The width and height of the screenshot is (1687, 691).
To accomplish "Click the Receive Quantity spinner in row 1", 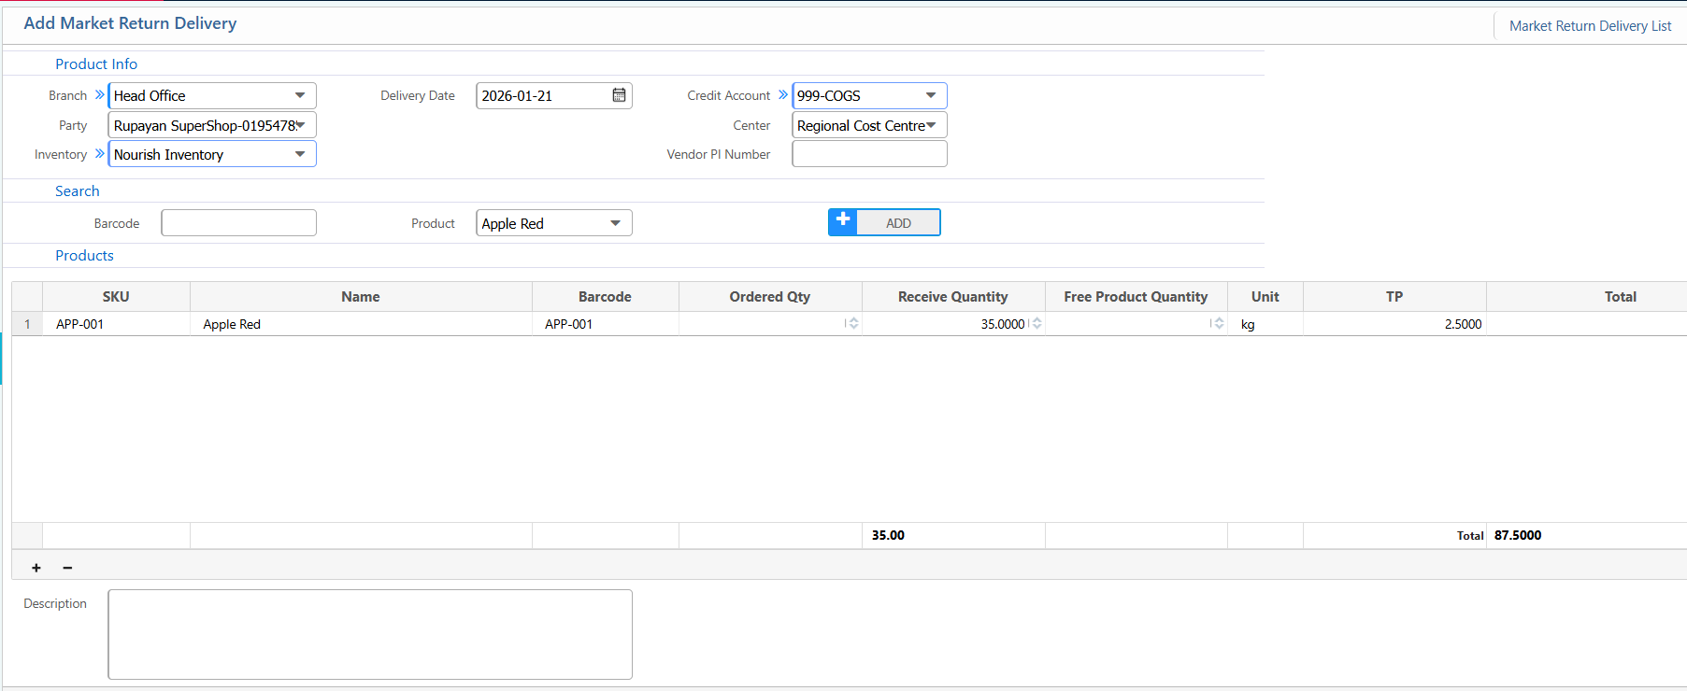I will [1037, 323].
